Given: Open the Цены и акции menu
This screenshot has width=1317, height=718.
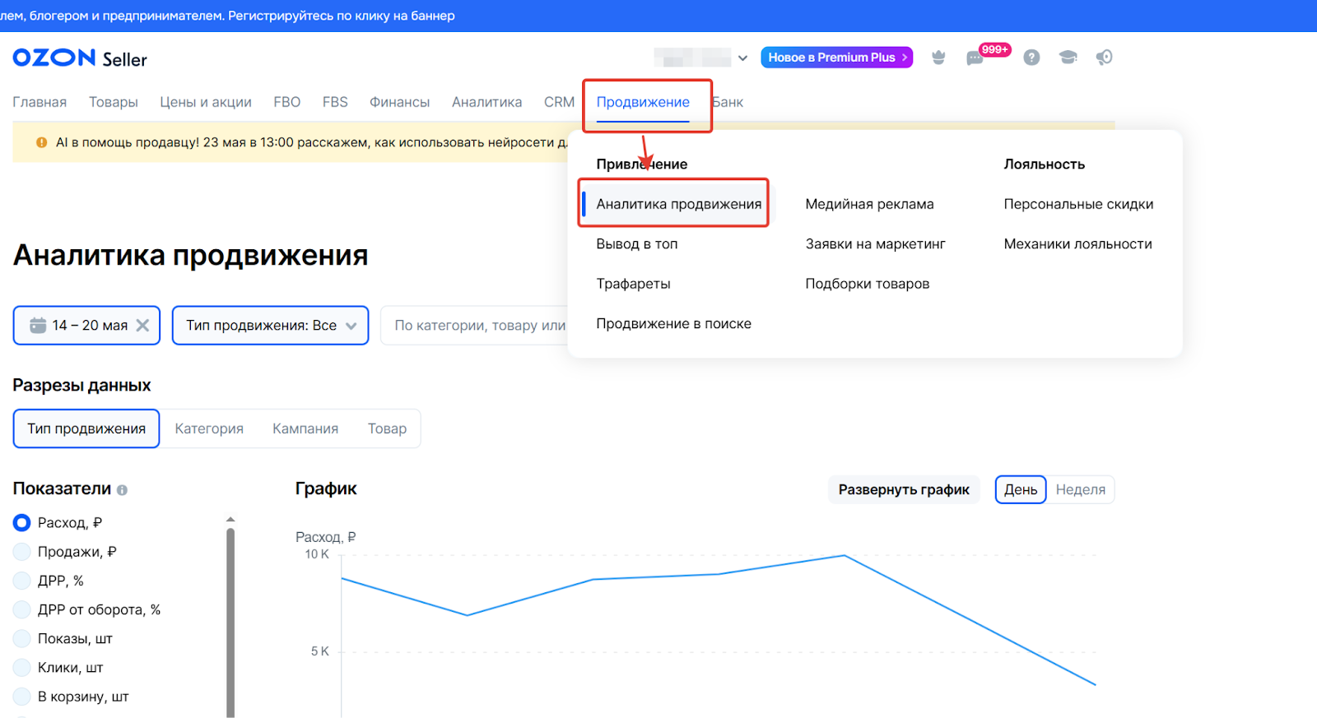Looking at the screenshot, I should click(x=206, y=102).
